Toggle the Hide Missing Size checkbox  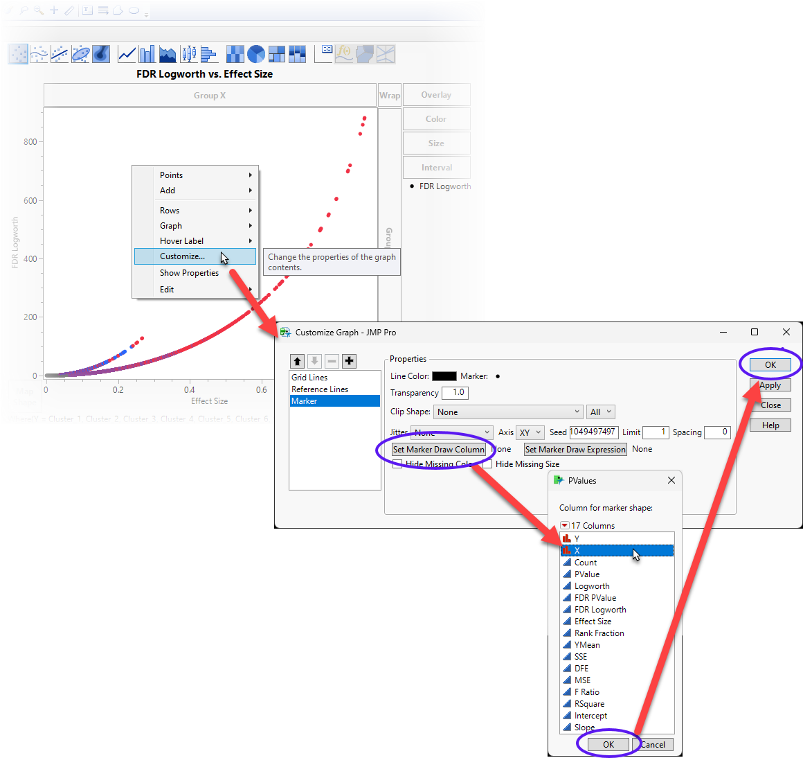(487, 464)
